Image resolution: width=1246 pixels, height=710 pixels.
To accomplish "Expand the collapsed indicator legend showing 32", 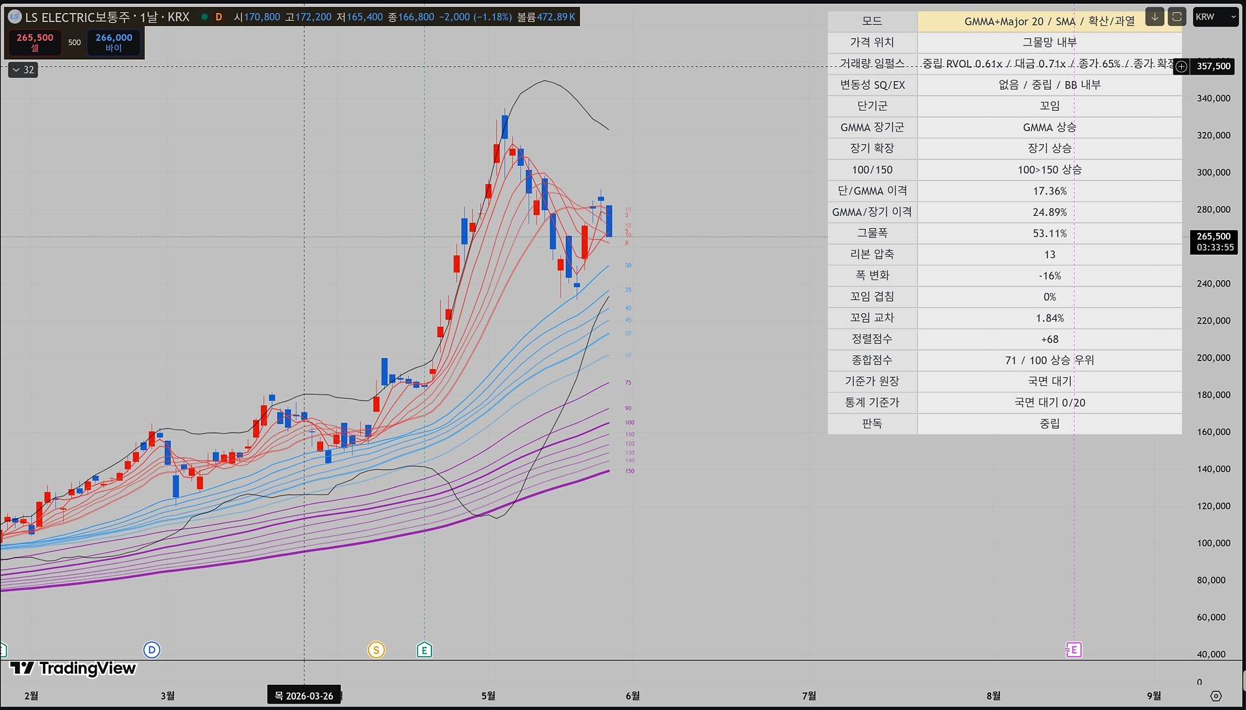I will point(23,70).
